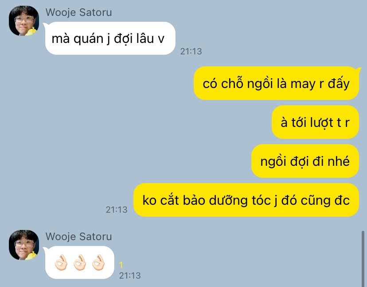Select the bubble 'có chỗ ngồi là may r đấy'

click(x=276, y=84)
